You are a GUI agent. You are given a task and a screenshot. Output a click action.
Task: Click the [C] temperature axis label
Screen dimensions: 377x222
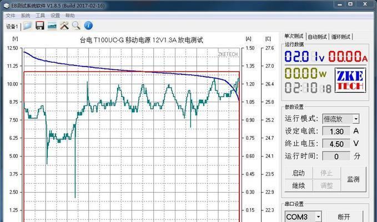268,39
